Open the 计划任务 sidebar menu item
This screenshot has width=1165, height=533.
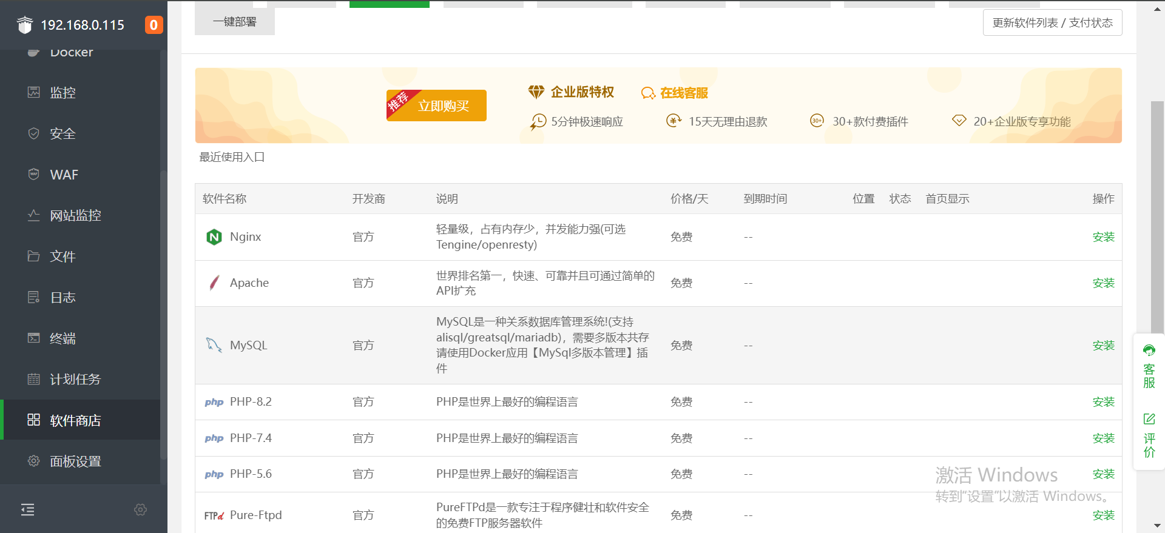[x=80, y=379]
